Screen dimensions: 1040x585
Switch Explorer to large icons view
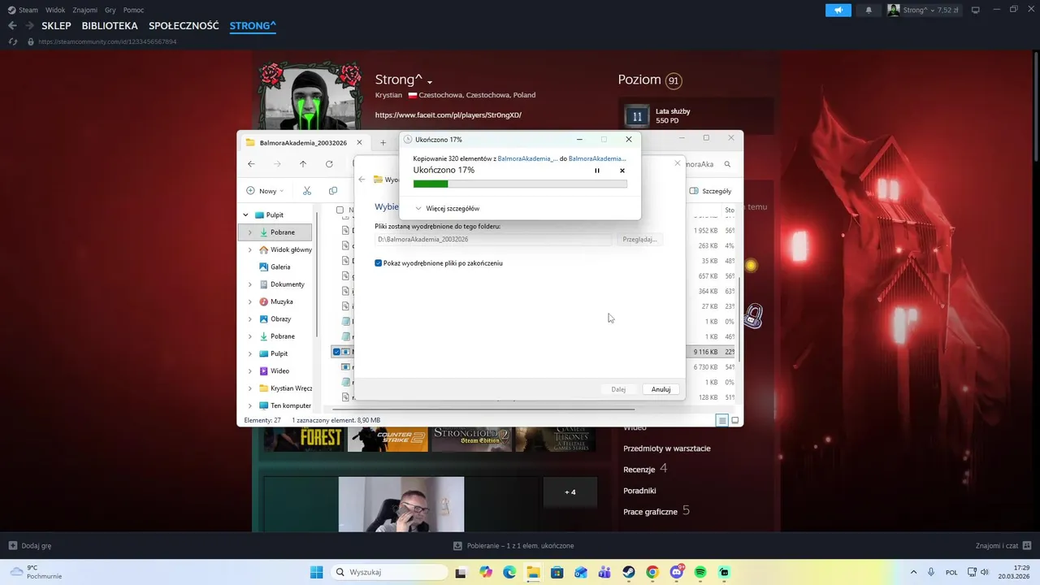[x=735, y=420]
